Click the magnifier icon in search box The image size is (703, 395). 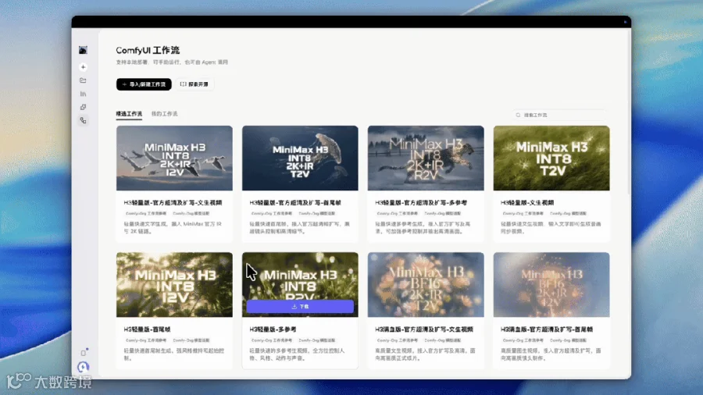[519, 115]
